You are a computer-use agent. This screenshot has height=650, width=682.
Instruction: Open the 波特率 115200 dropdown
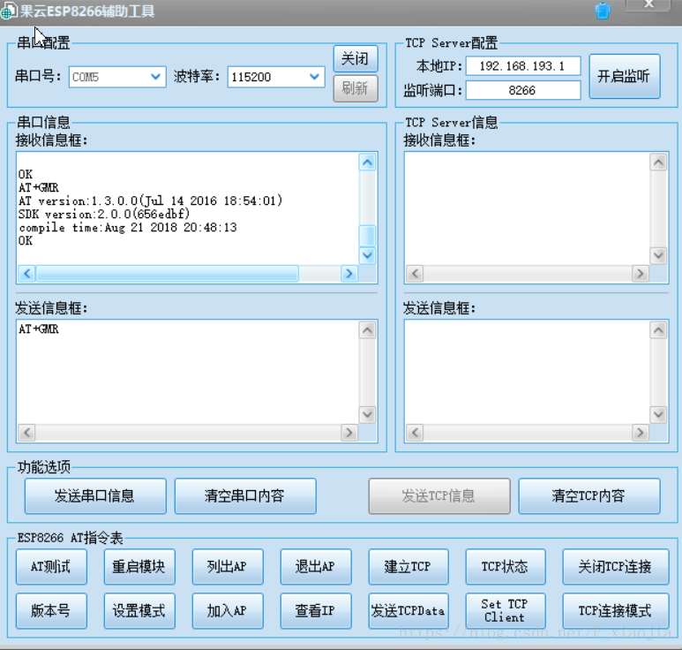click(x=276, y=77)
